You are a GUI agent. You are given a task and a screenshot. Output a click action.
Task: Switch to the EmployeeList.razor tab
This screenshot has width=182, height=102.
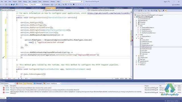pos(61,8)
